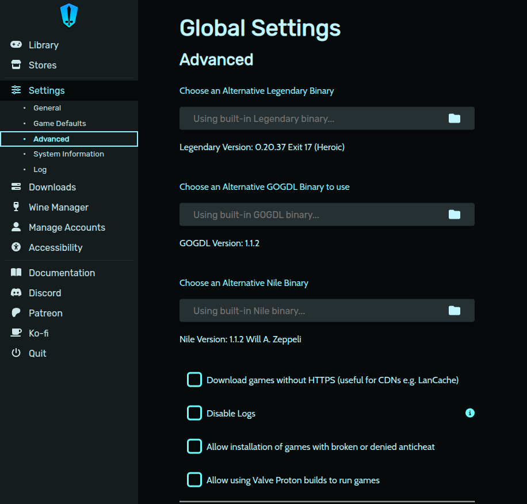Show info about Disable Logs
This screenshot has width=527, height=504.
[470, 413]
